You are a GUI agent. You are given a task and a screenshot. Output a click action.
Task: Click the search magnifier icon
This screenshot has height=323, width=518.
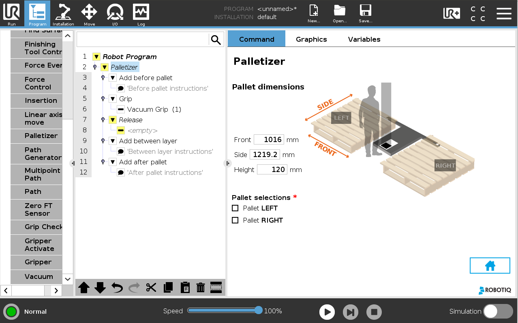click(216, 40)
